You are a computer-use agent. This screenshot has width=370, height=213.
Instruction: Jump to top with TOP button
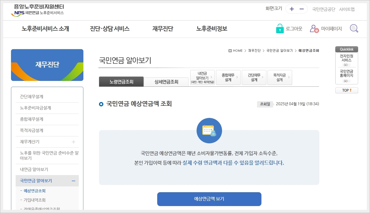point(347,90)
